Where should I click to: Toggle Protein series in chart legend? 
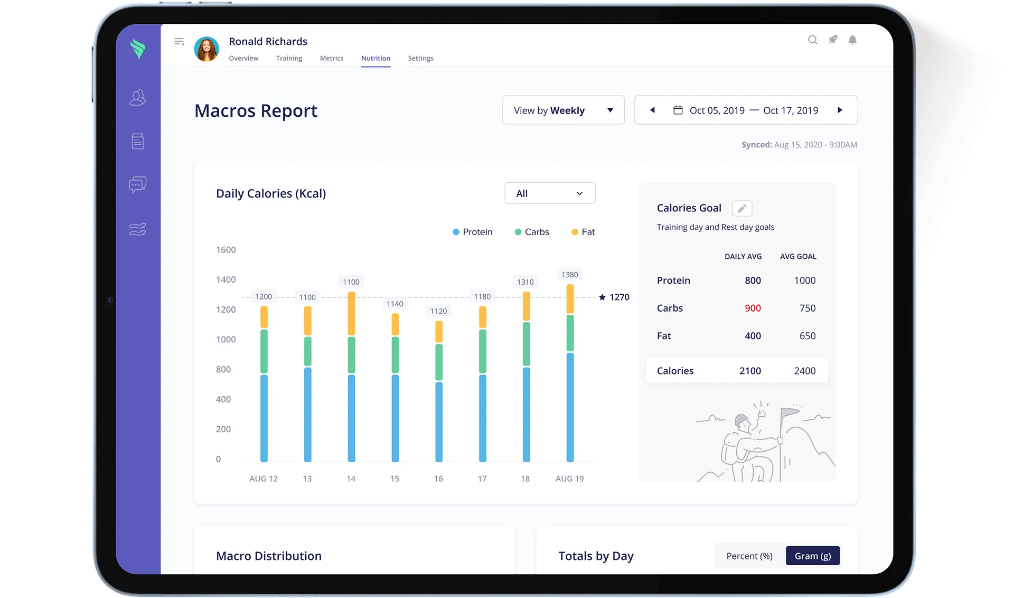pos(472,232)
